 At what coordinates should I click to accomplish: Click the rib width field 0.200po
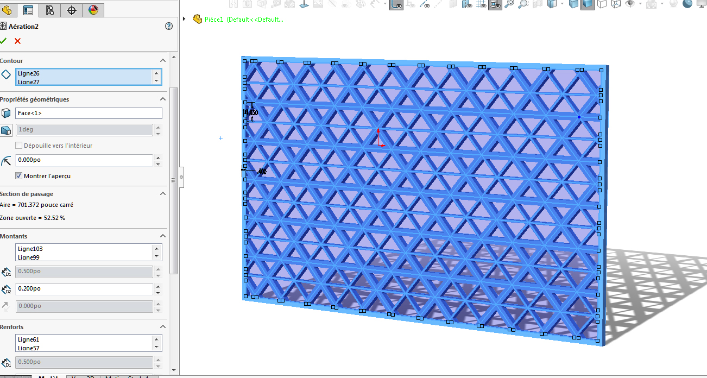(84, 289)
